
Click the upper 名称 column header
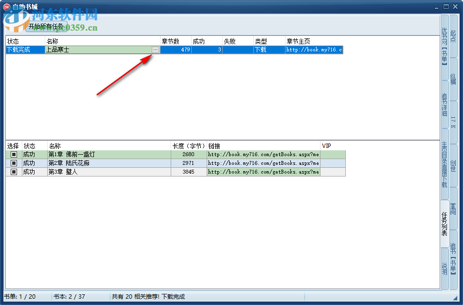click(103, 41)
